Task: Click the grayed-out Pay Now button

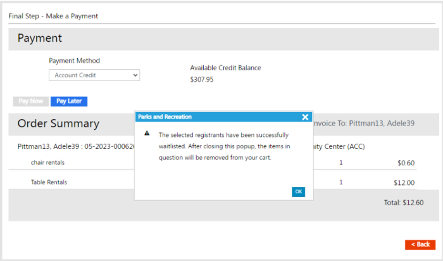Action: point(30,101)
